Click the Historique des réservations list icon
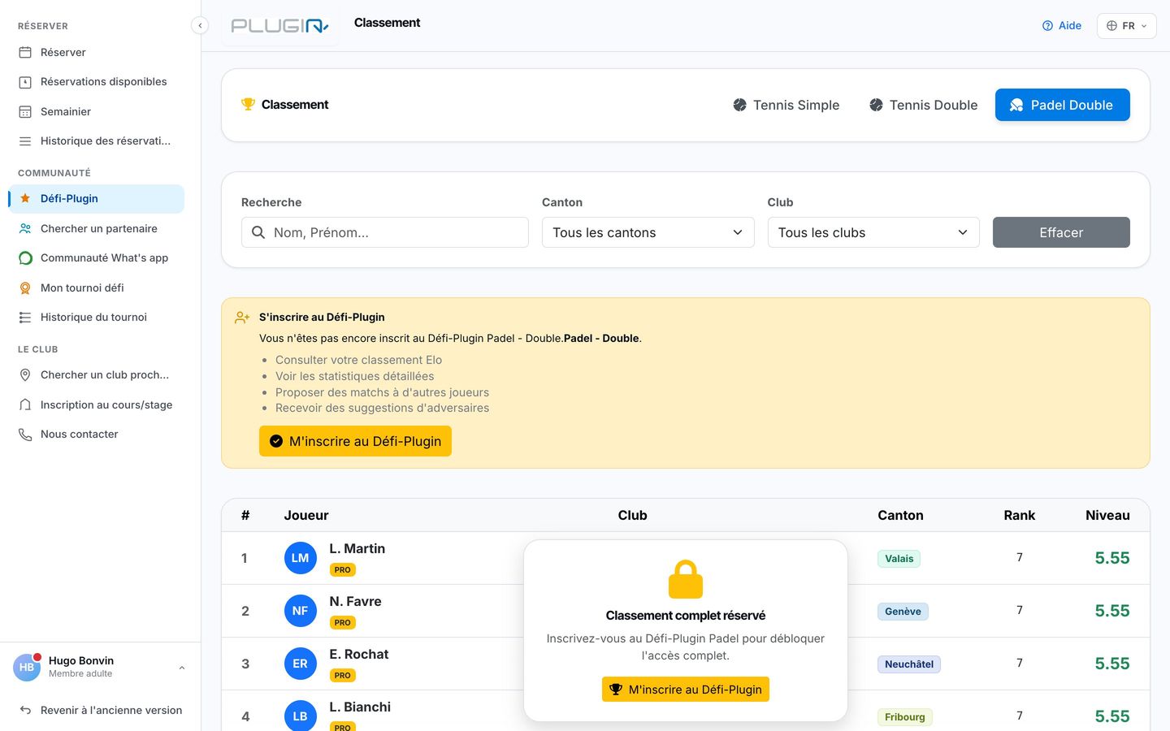This screenshot has height=731, width=1170. tap(25, 141)
